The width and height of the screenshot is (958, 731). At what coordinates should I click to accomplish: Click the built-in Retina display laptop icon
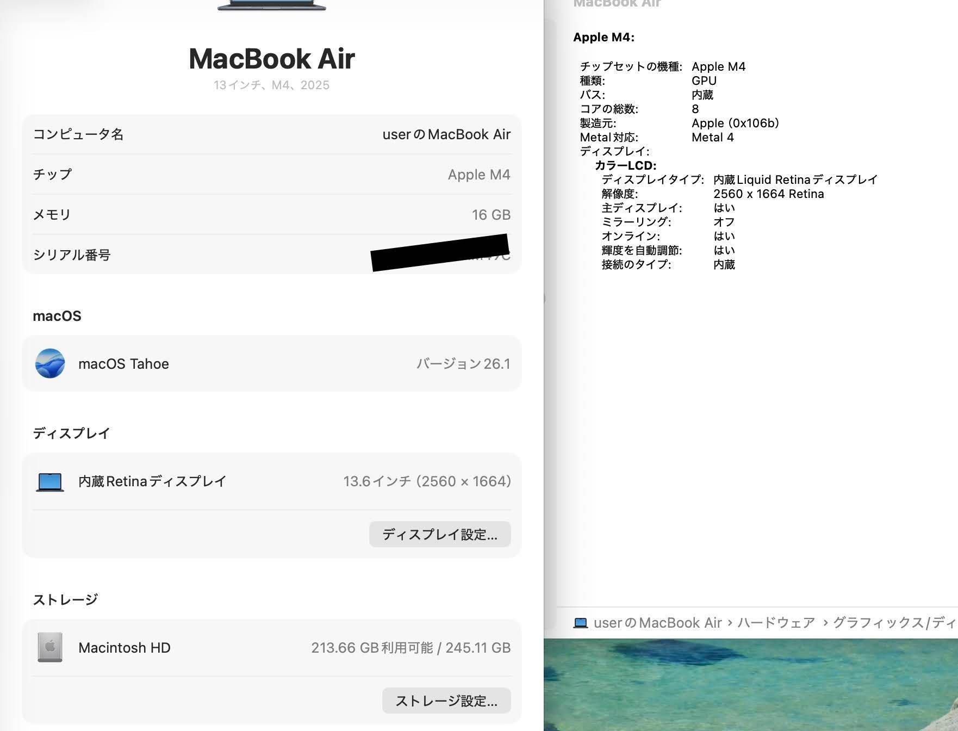click(50, 482)
